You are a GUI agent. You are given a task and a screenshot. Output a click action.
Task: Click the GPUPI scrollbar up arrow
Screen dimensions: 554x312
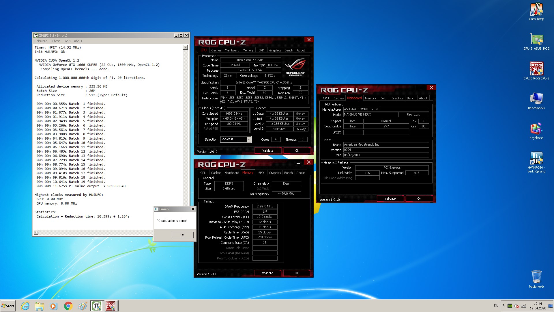point(186,47)
